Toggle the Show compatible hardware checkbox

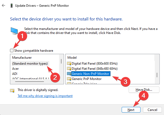pyautogui.click(x=12, y=51)
